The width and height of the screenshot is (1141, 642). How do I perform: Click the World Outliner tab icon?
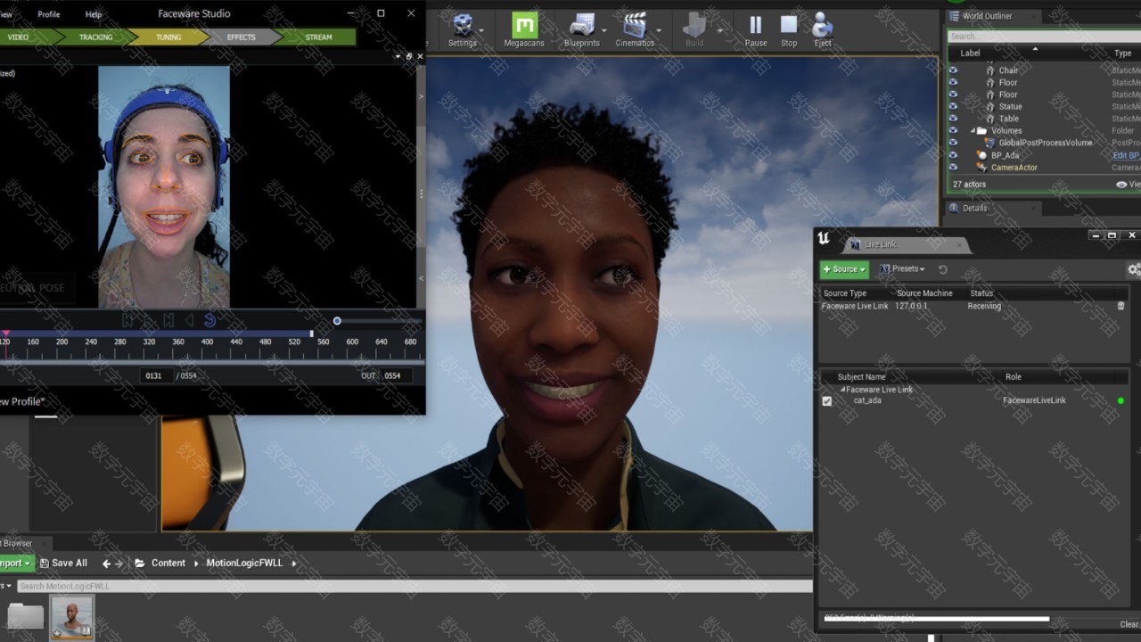(955, 16)
